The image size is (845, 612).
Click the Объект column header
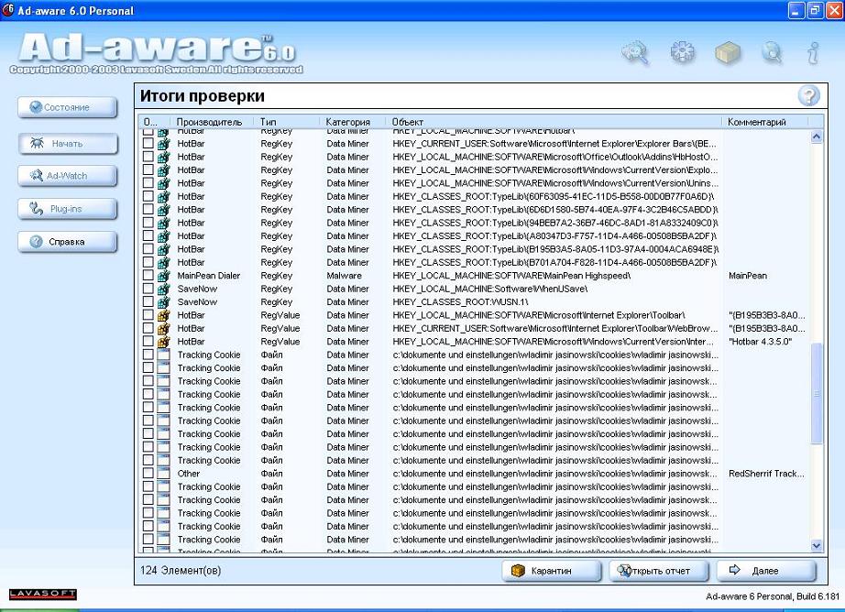coord(554,122)
